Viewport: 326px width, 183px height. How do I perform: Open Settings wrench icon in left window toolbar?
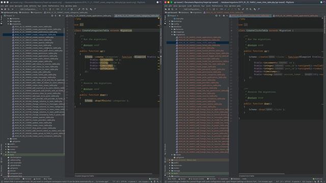(x=79, y=9)
